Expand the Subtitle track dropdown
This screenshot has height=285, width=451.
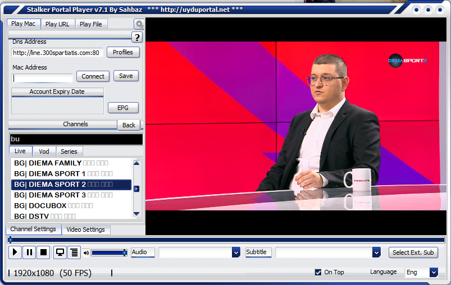[x=376, y=252]
